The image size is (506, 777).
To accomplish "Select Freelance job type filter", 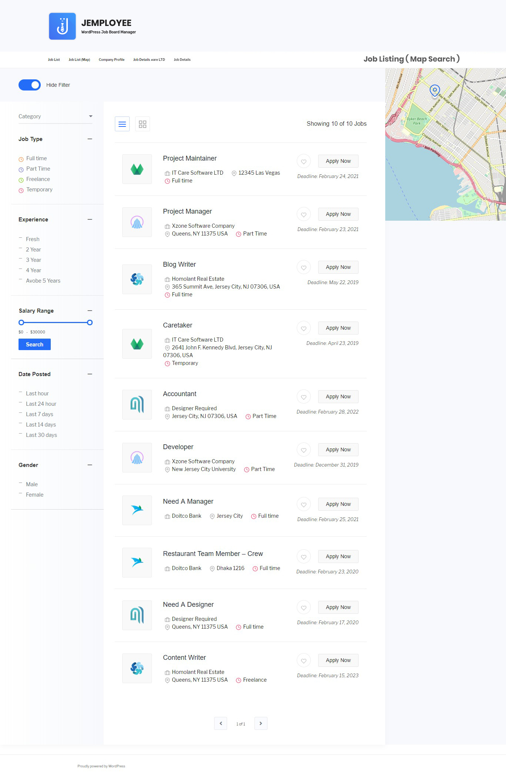I will tap(34, 179).
